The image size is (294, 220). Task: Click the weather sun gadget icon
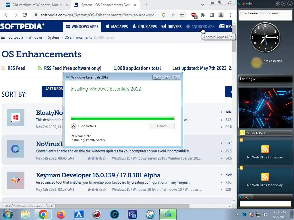tap(256, 62)
